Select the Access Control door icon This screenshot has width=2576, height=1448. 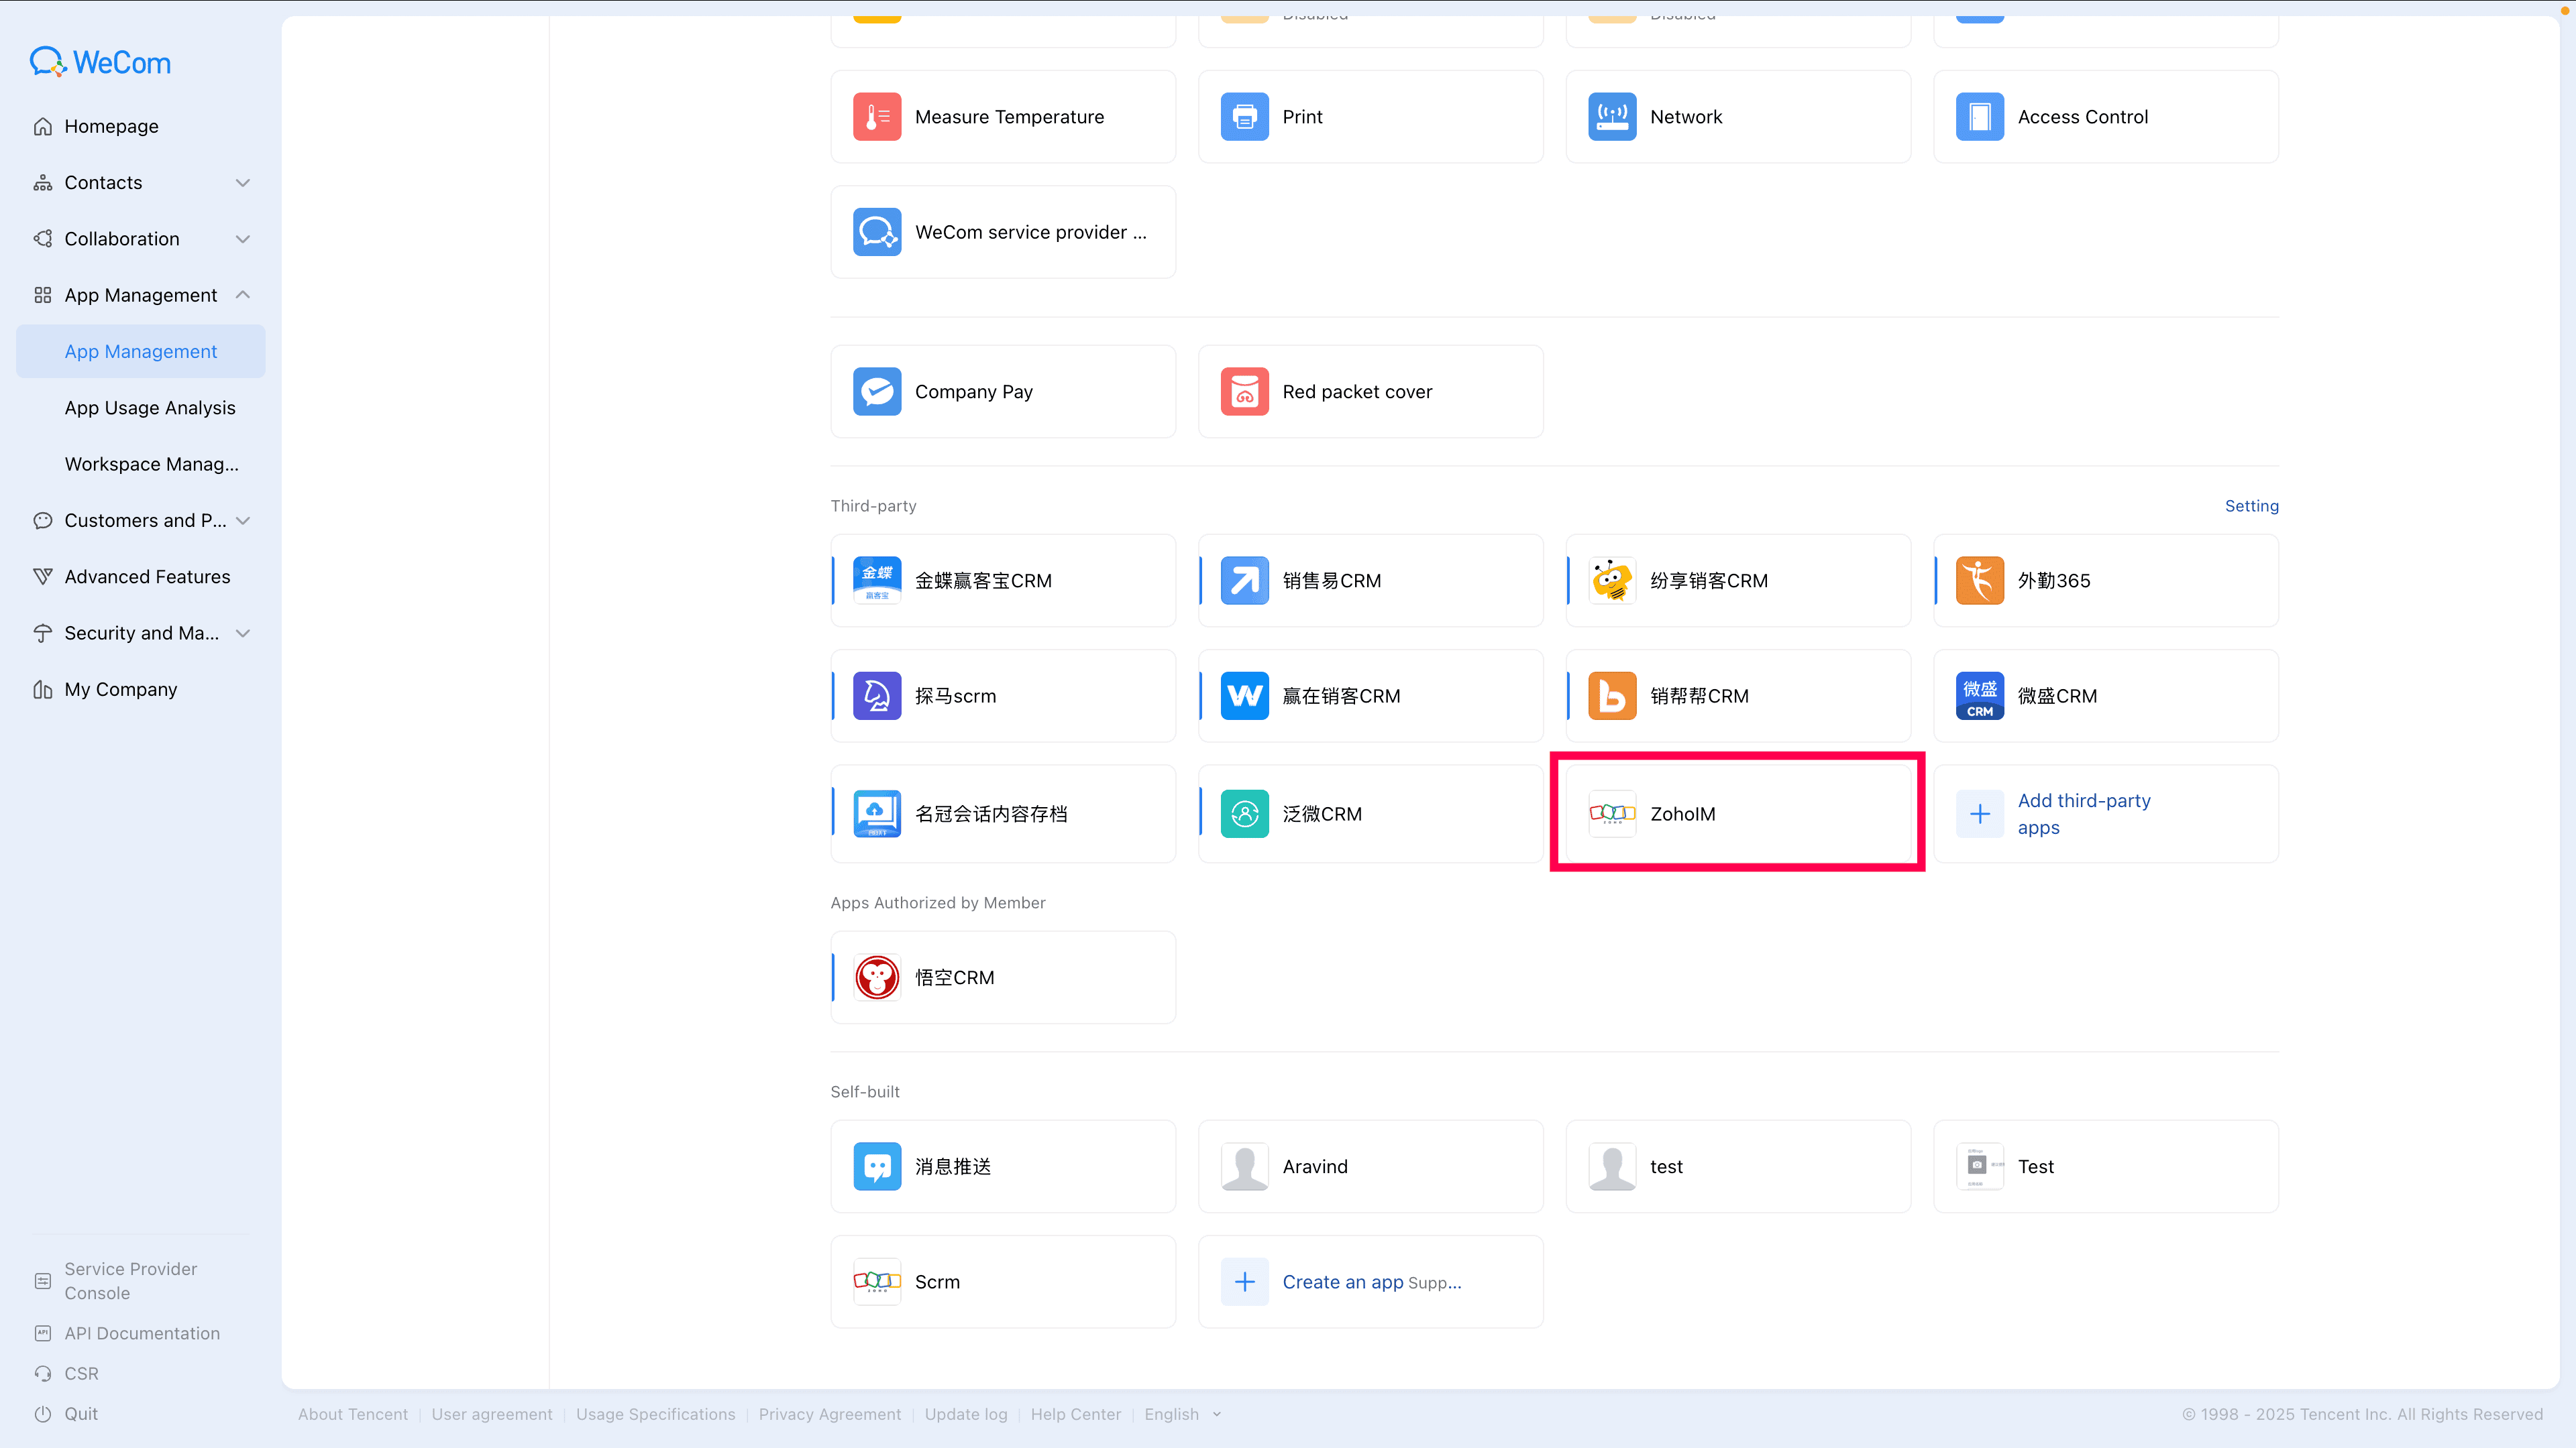click(1979, 117)
